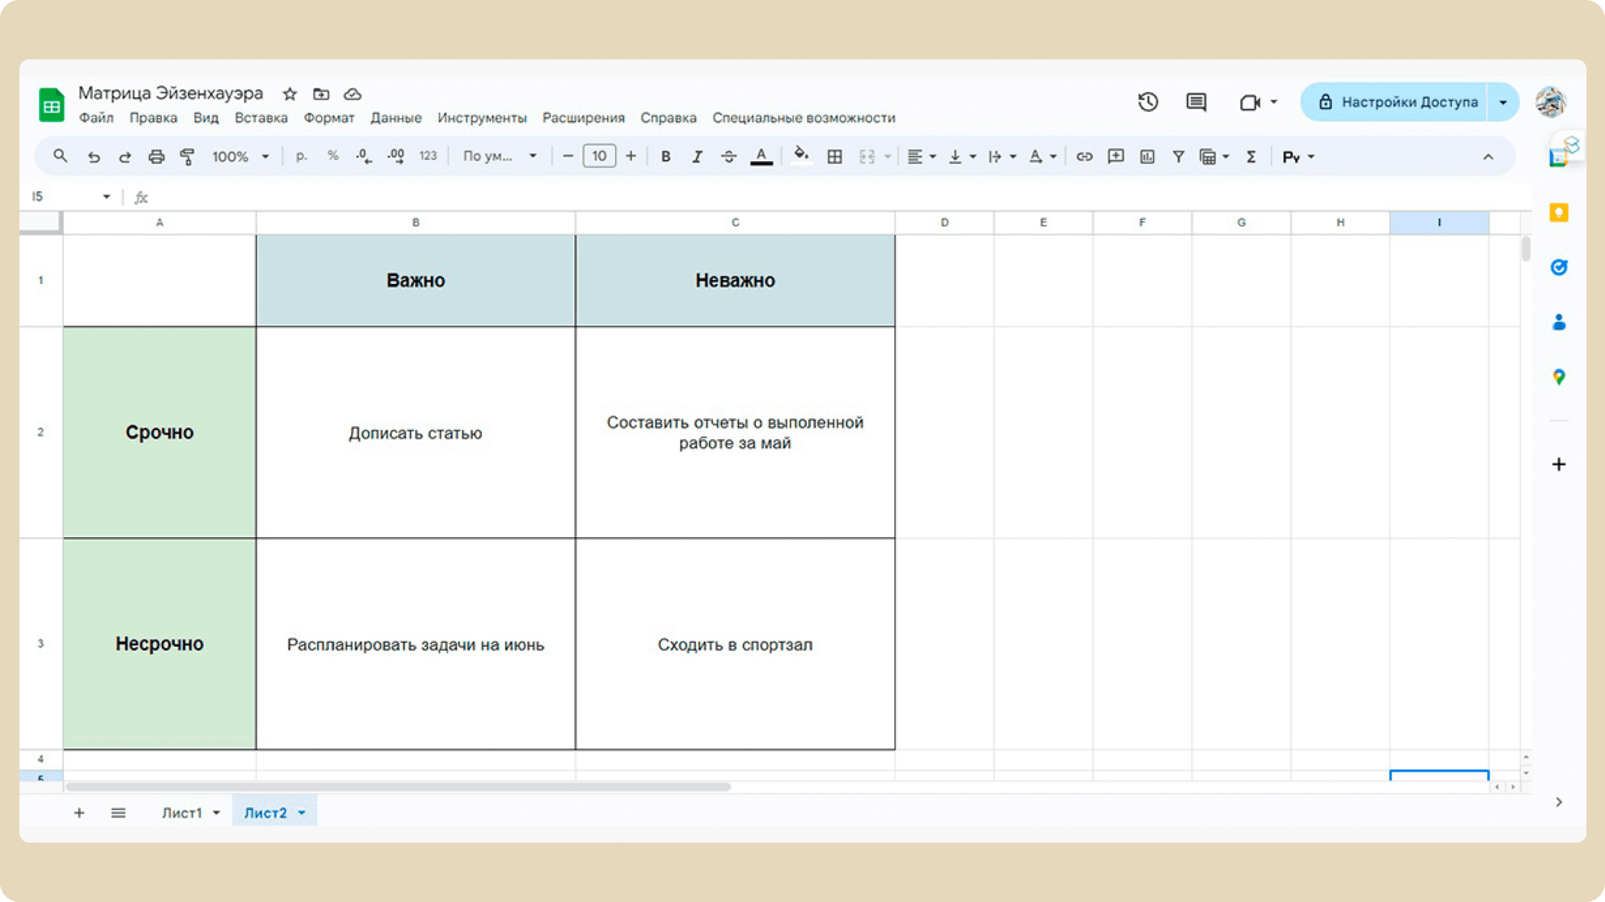Open the borders tool

coord(834,157)
